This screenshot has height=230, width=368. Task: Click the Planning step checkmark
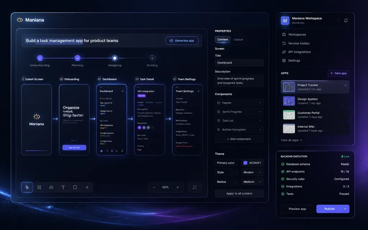point(78,58)
